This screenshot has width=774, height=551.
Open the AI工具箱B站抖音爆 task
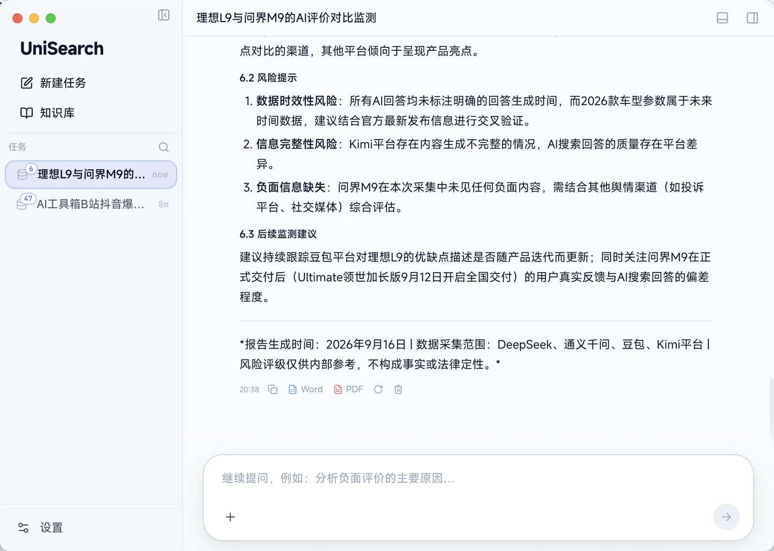click(91, 204)
